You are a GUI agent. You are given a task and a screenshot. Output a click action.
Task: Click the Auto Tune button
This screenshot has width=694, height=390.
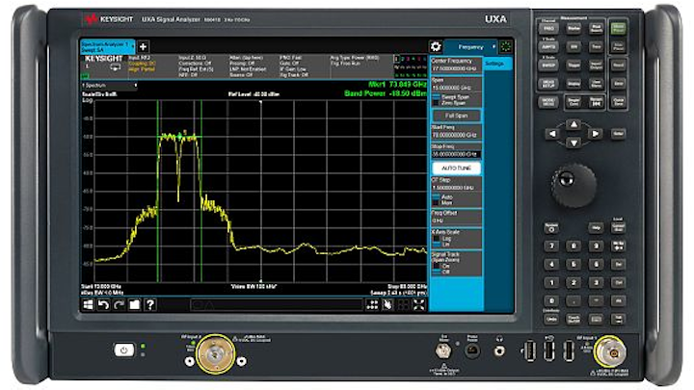click(x=456, y=169)
